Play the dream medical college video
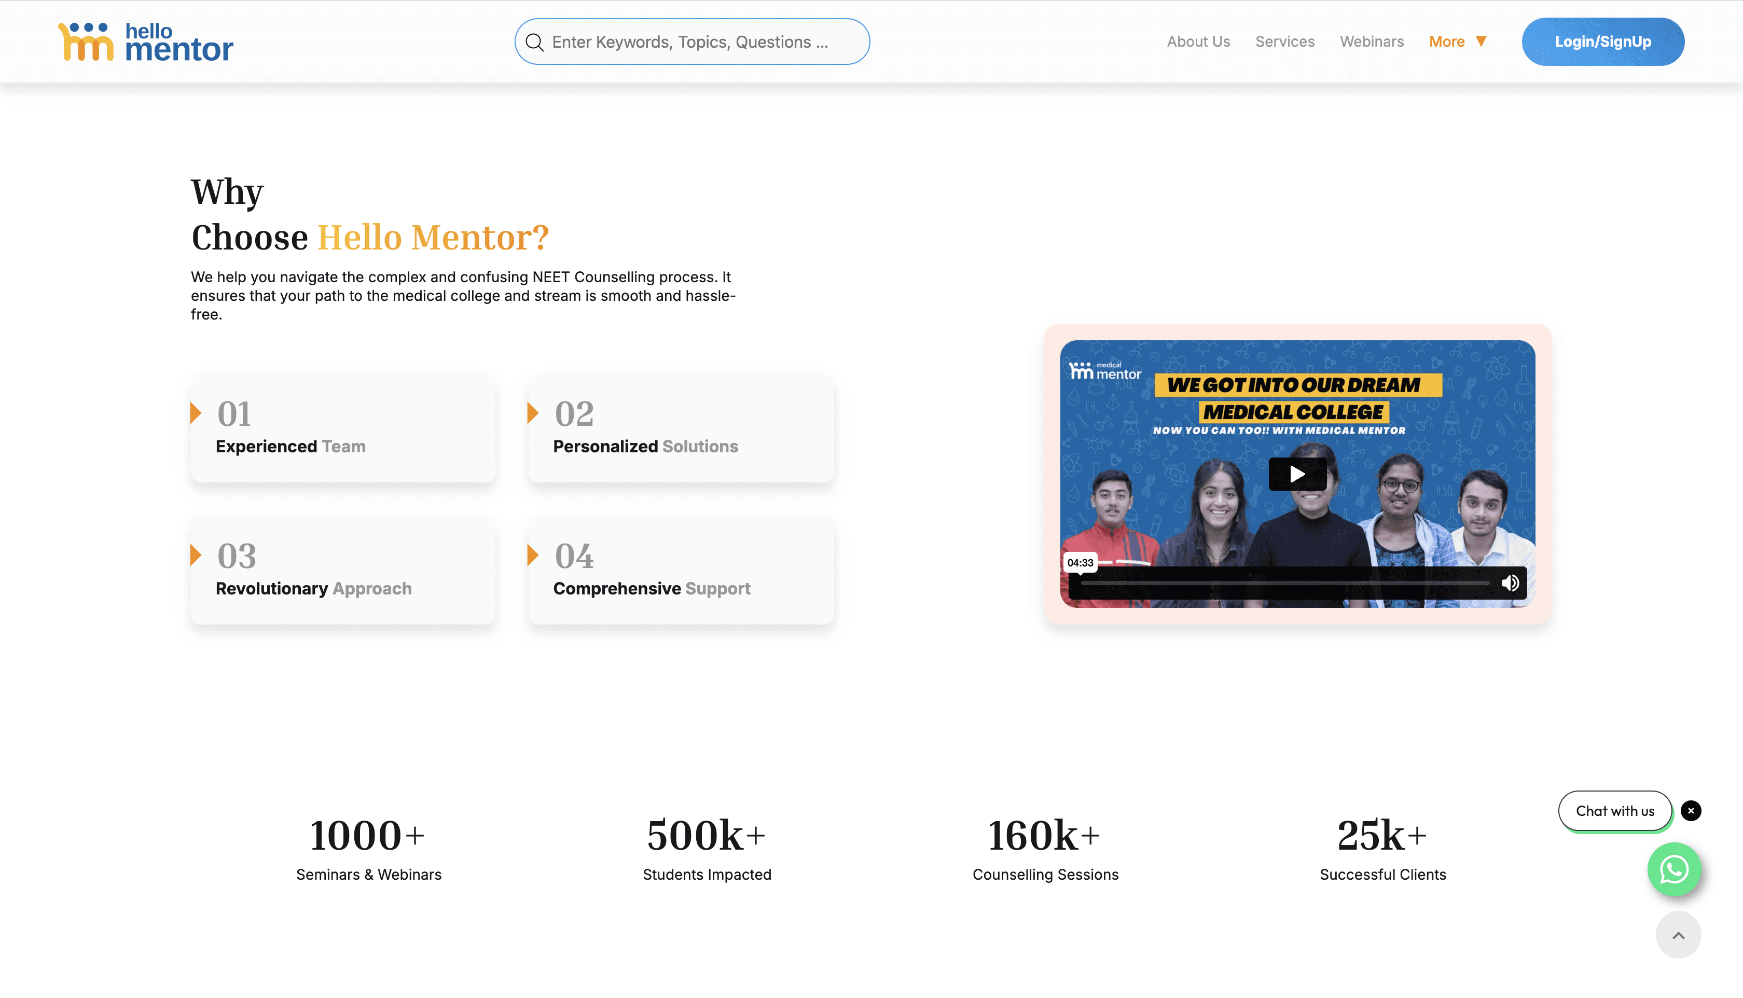The height and width of the screenshot is (998, 1743). pos(1297,474)
